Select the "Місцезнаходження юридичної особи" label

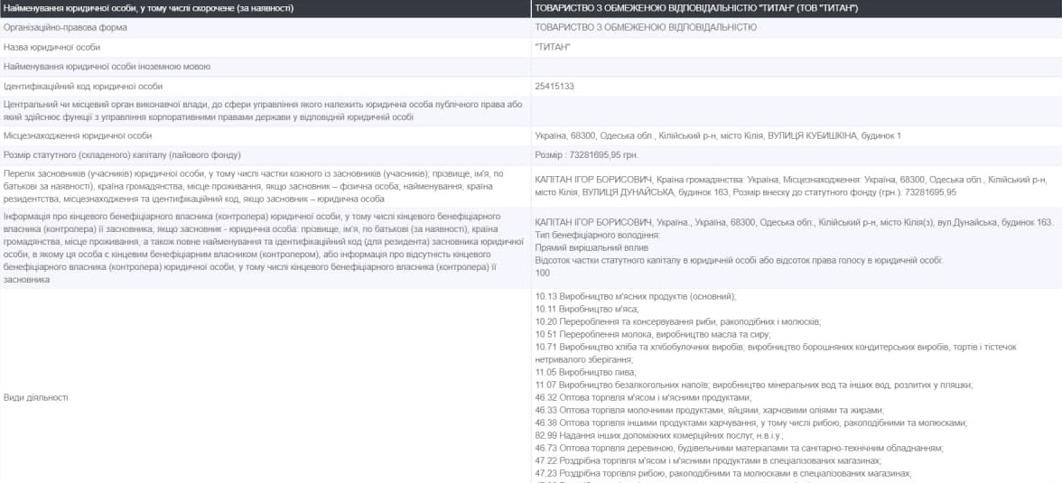(x=78, y=136)
